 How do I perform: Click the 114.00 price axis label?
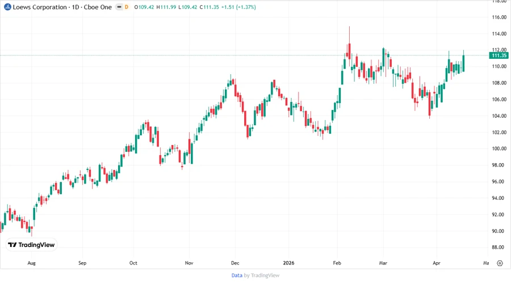[x=499, y=33]
